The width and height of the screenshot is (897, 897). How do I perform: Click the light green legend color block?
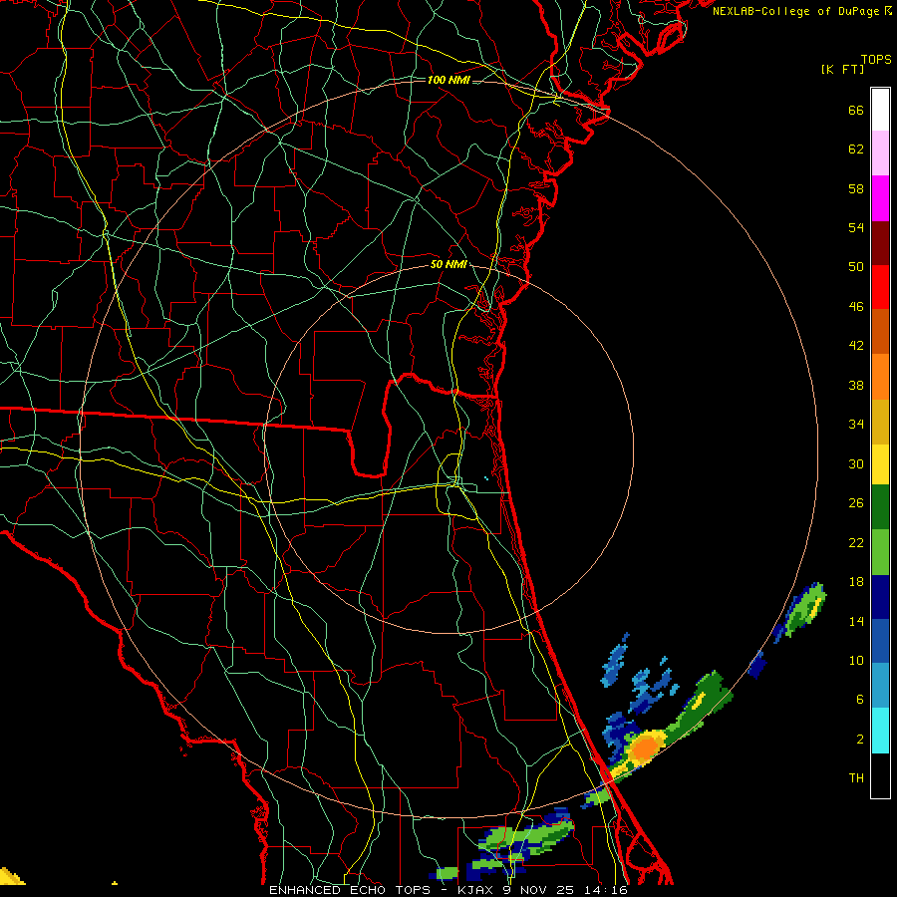880,552
